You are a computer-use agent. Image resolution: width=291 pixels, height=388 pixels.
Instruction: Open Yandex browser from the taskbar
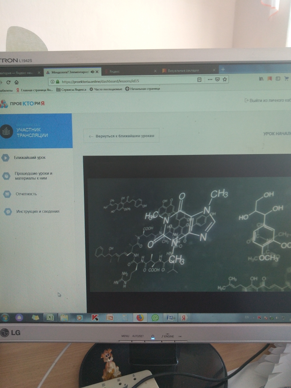click(x=184, y=317)
